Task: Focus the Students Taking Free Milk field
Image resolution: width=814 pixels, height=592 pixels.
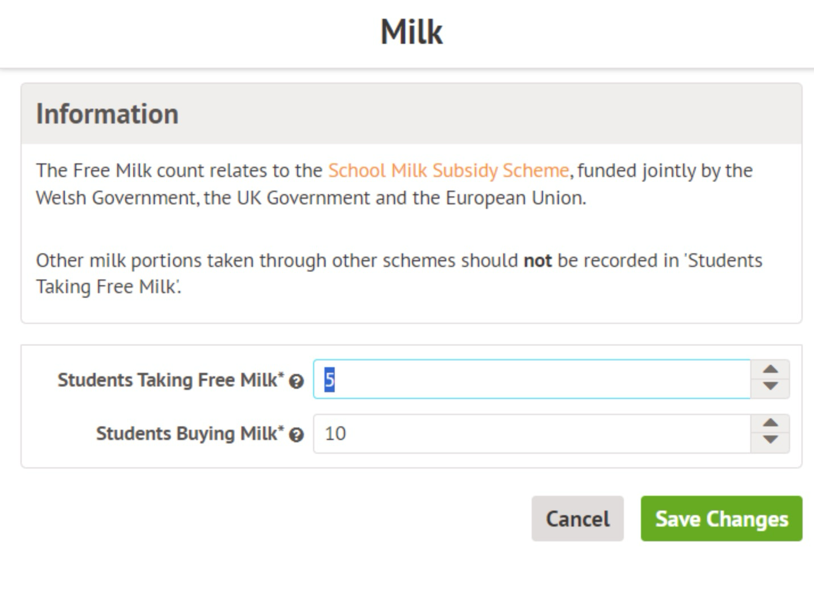Action: [x=532, y=379]
